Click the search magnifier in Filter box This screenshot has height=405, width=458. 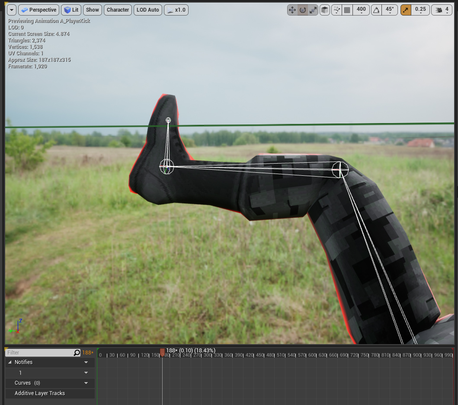tap(77, 353)
